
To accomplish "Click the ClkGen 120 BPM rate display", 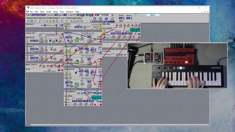I will tap(79, 27).
